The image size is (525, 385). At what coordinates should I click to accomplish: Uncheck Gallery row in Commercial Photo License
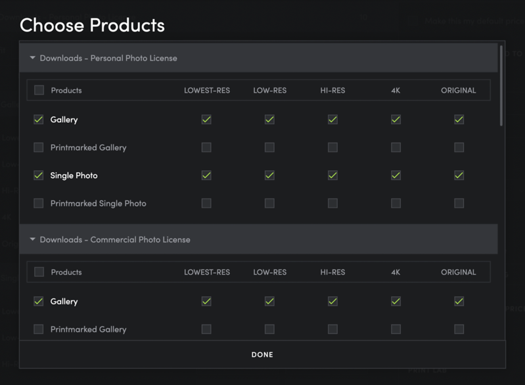39,302
